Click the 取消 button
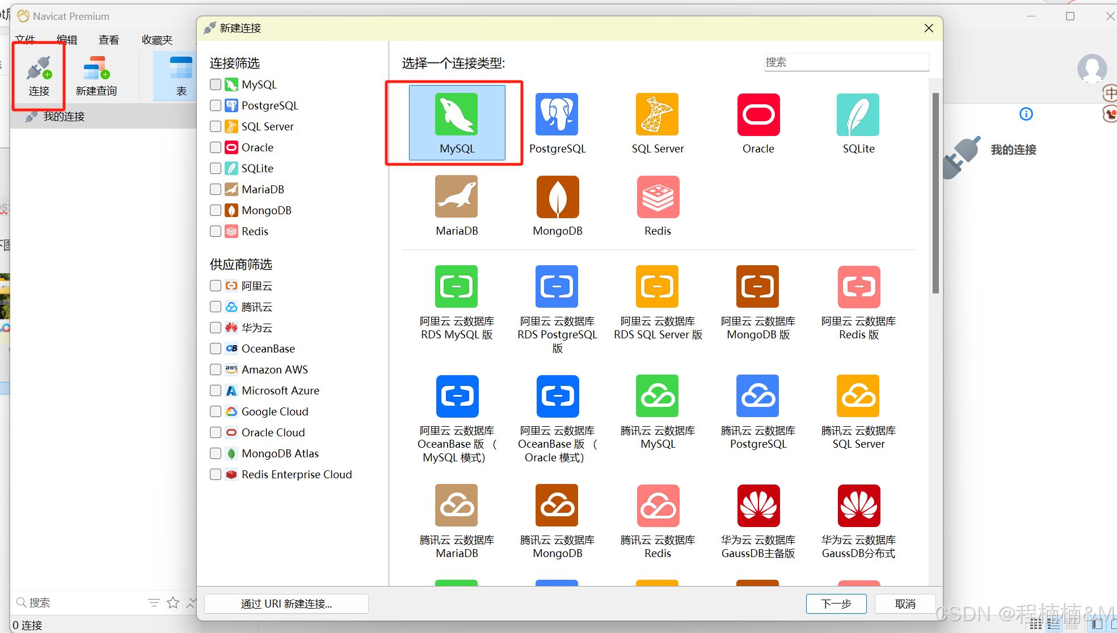1117x633 pixels. point(905,604)
